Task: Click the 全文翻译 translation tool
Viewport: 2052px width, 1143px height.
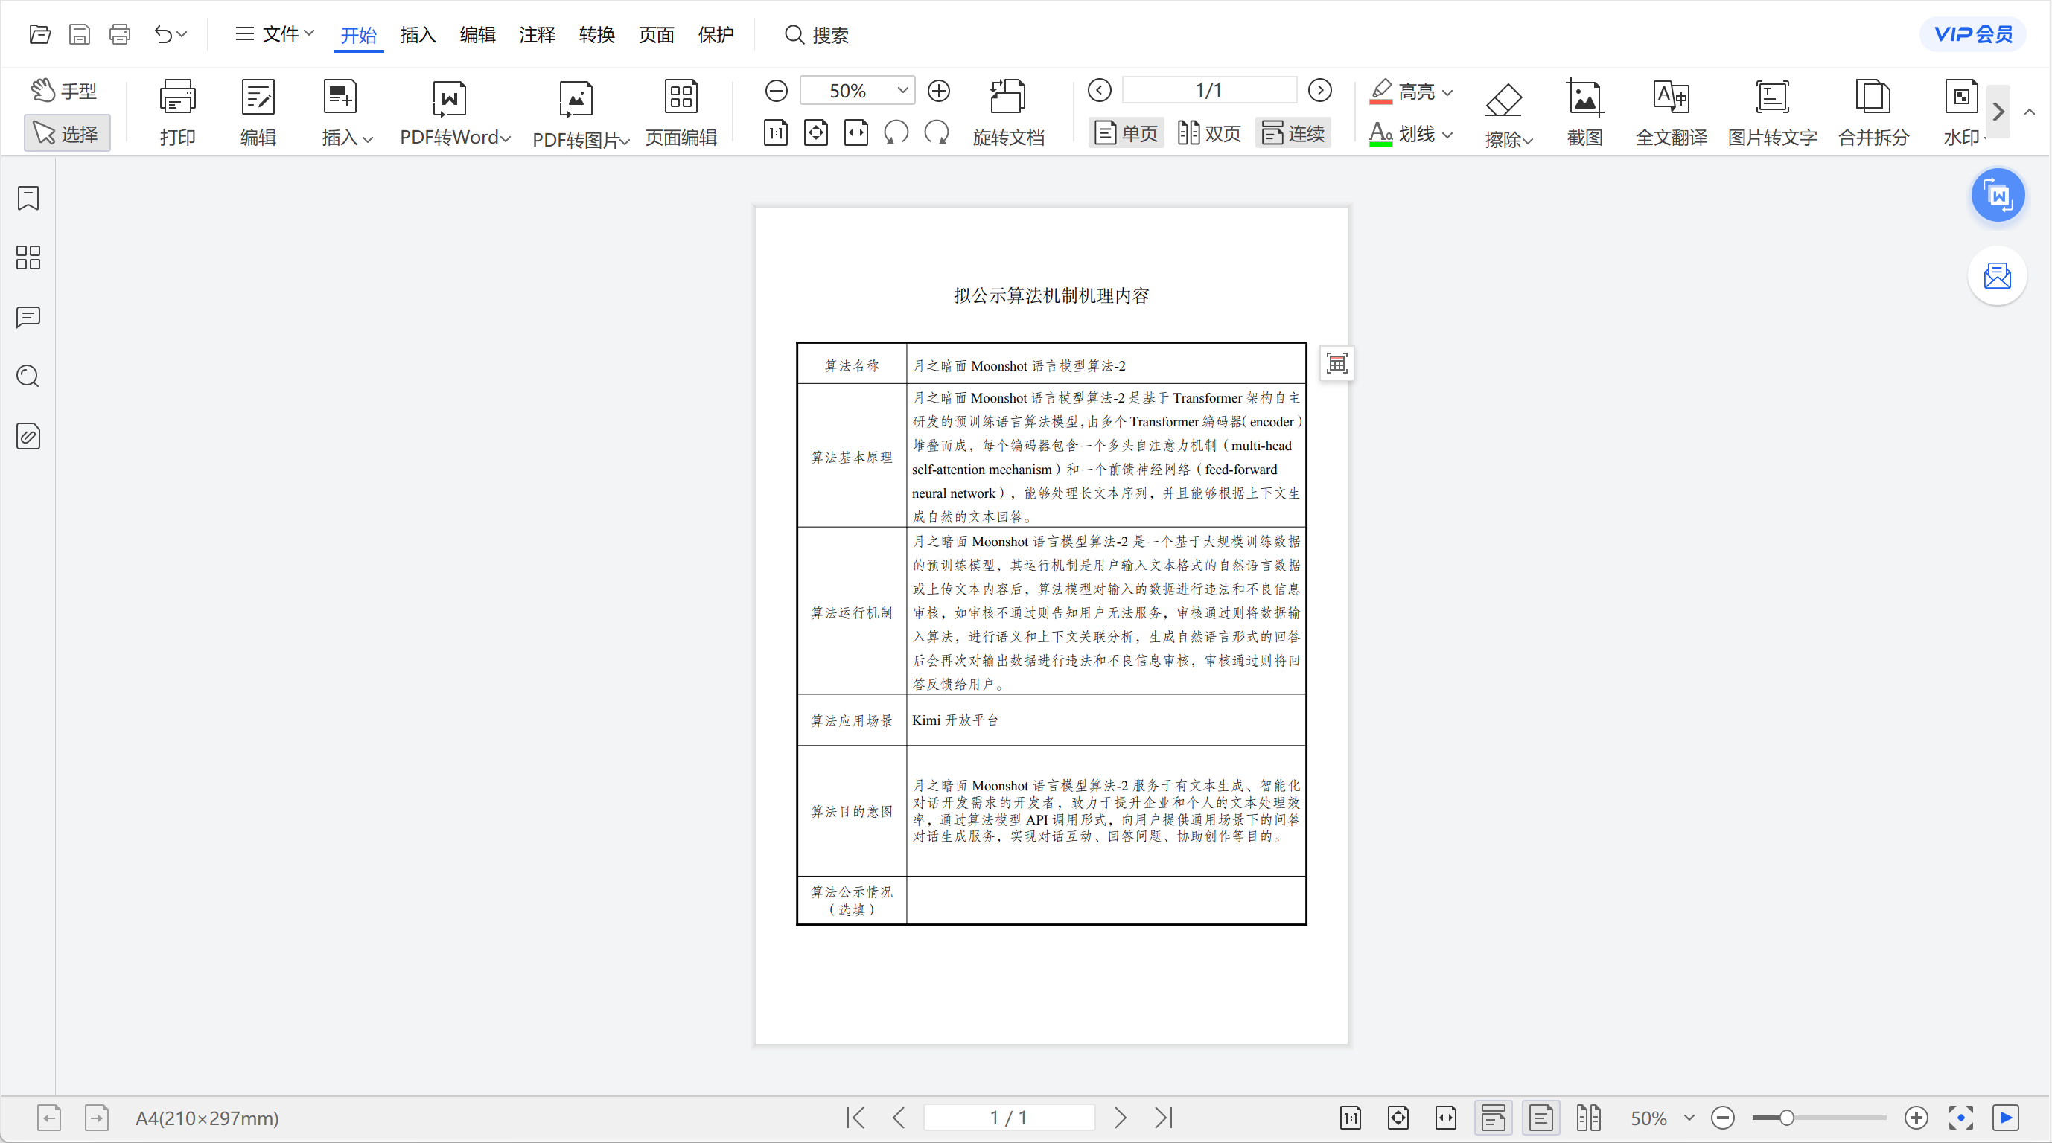Action: point(1672,112)
